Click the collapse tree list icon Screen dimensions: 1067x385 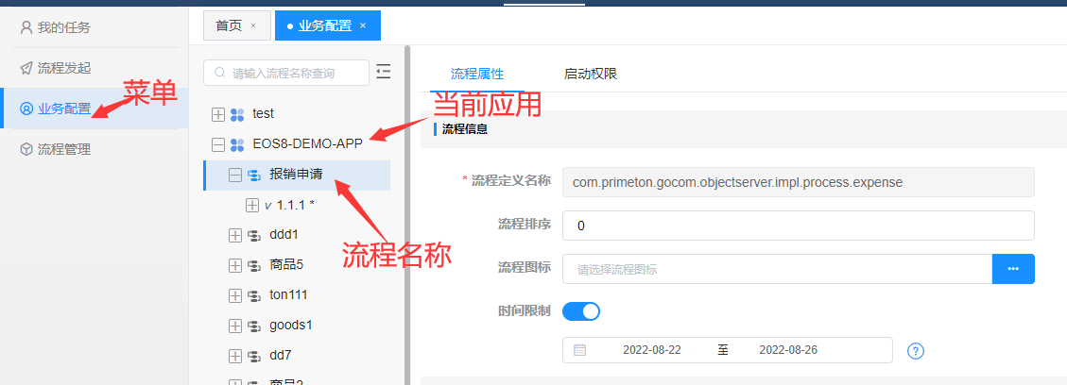383,72
